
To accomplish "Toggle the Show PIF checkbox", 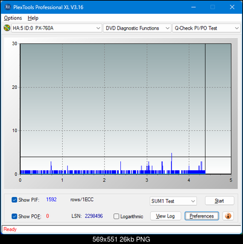I will pyautogui.click(x=15, y=200).
